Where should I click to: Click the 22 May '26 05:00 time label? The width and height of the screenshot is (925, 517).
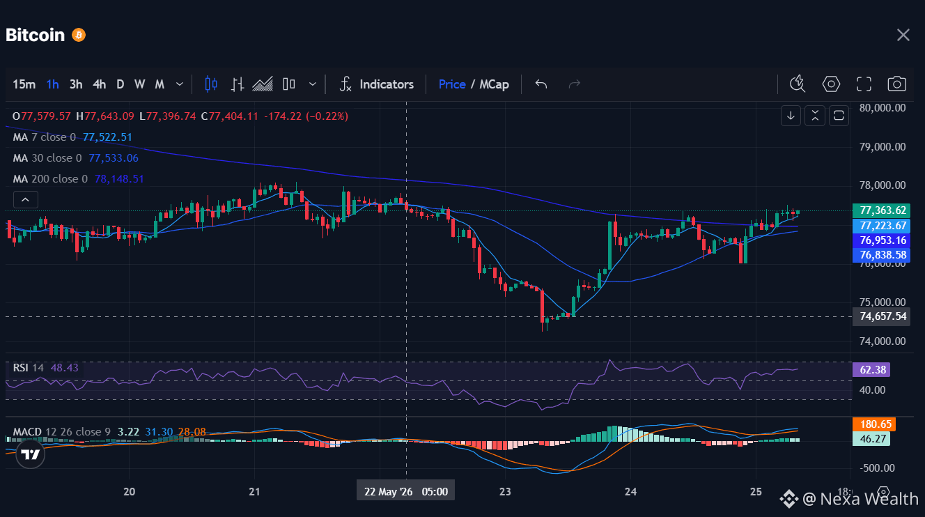pyautogui.click(x=406, y=491)
